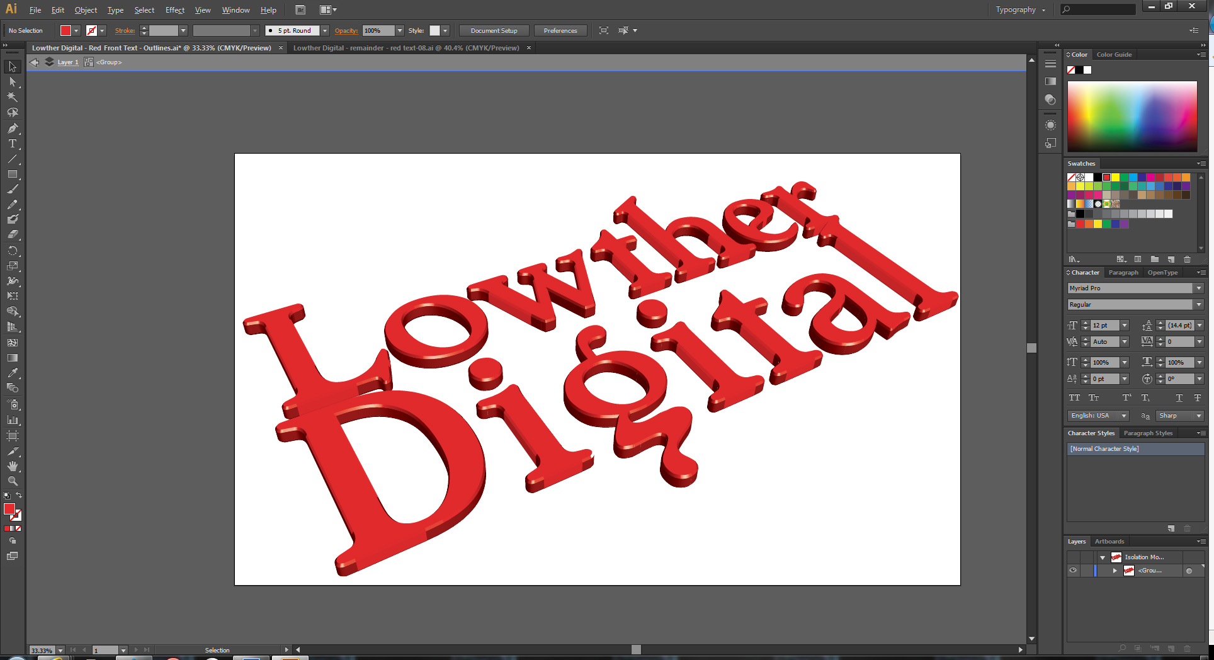Open the Effect menu
This screenshot has height=660, width=1214.
pyautogui.click(x=175, y=10)
